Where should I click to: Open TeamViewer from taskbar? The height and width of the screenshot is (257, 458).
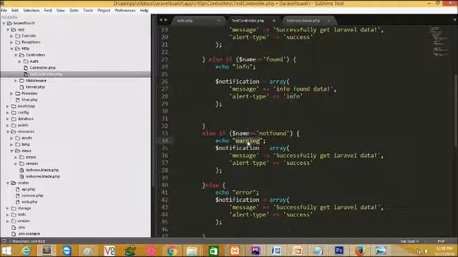coord(67,251)
